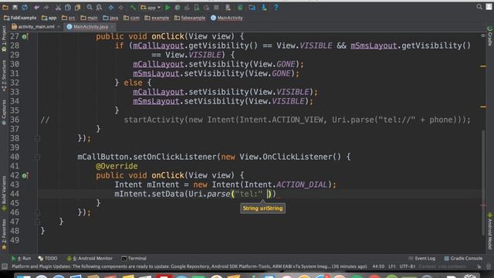Close the activity_main.xml tab
The height and width of the screenshot is (278, 494).
(59, 27)
